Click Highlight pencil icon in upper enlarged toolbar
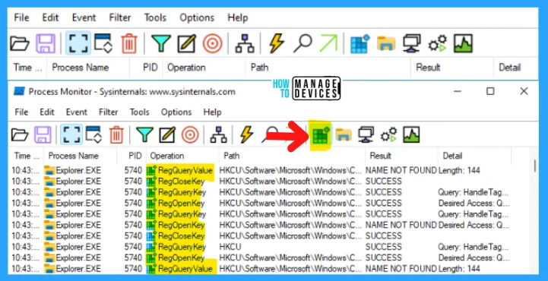Viewport: 548px width, 281px height. pos(187,44)
